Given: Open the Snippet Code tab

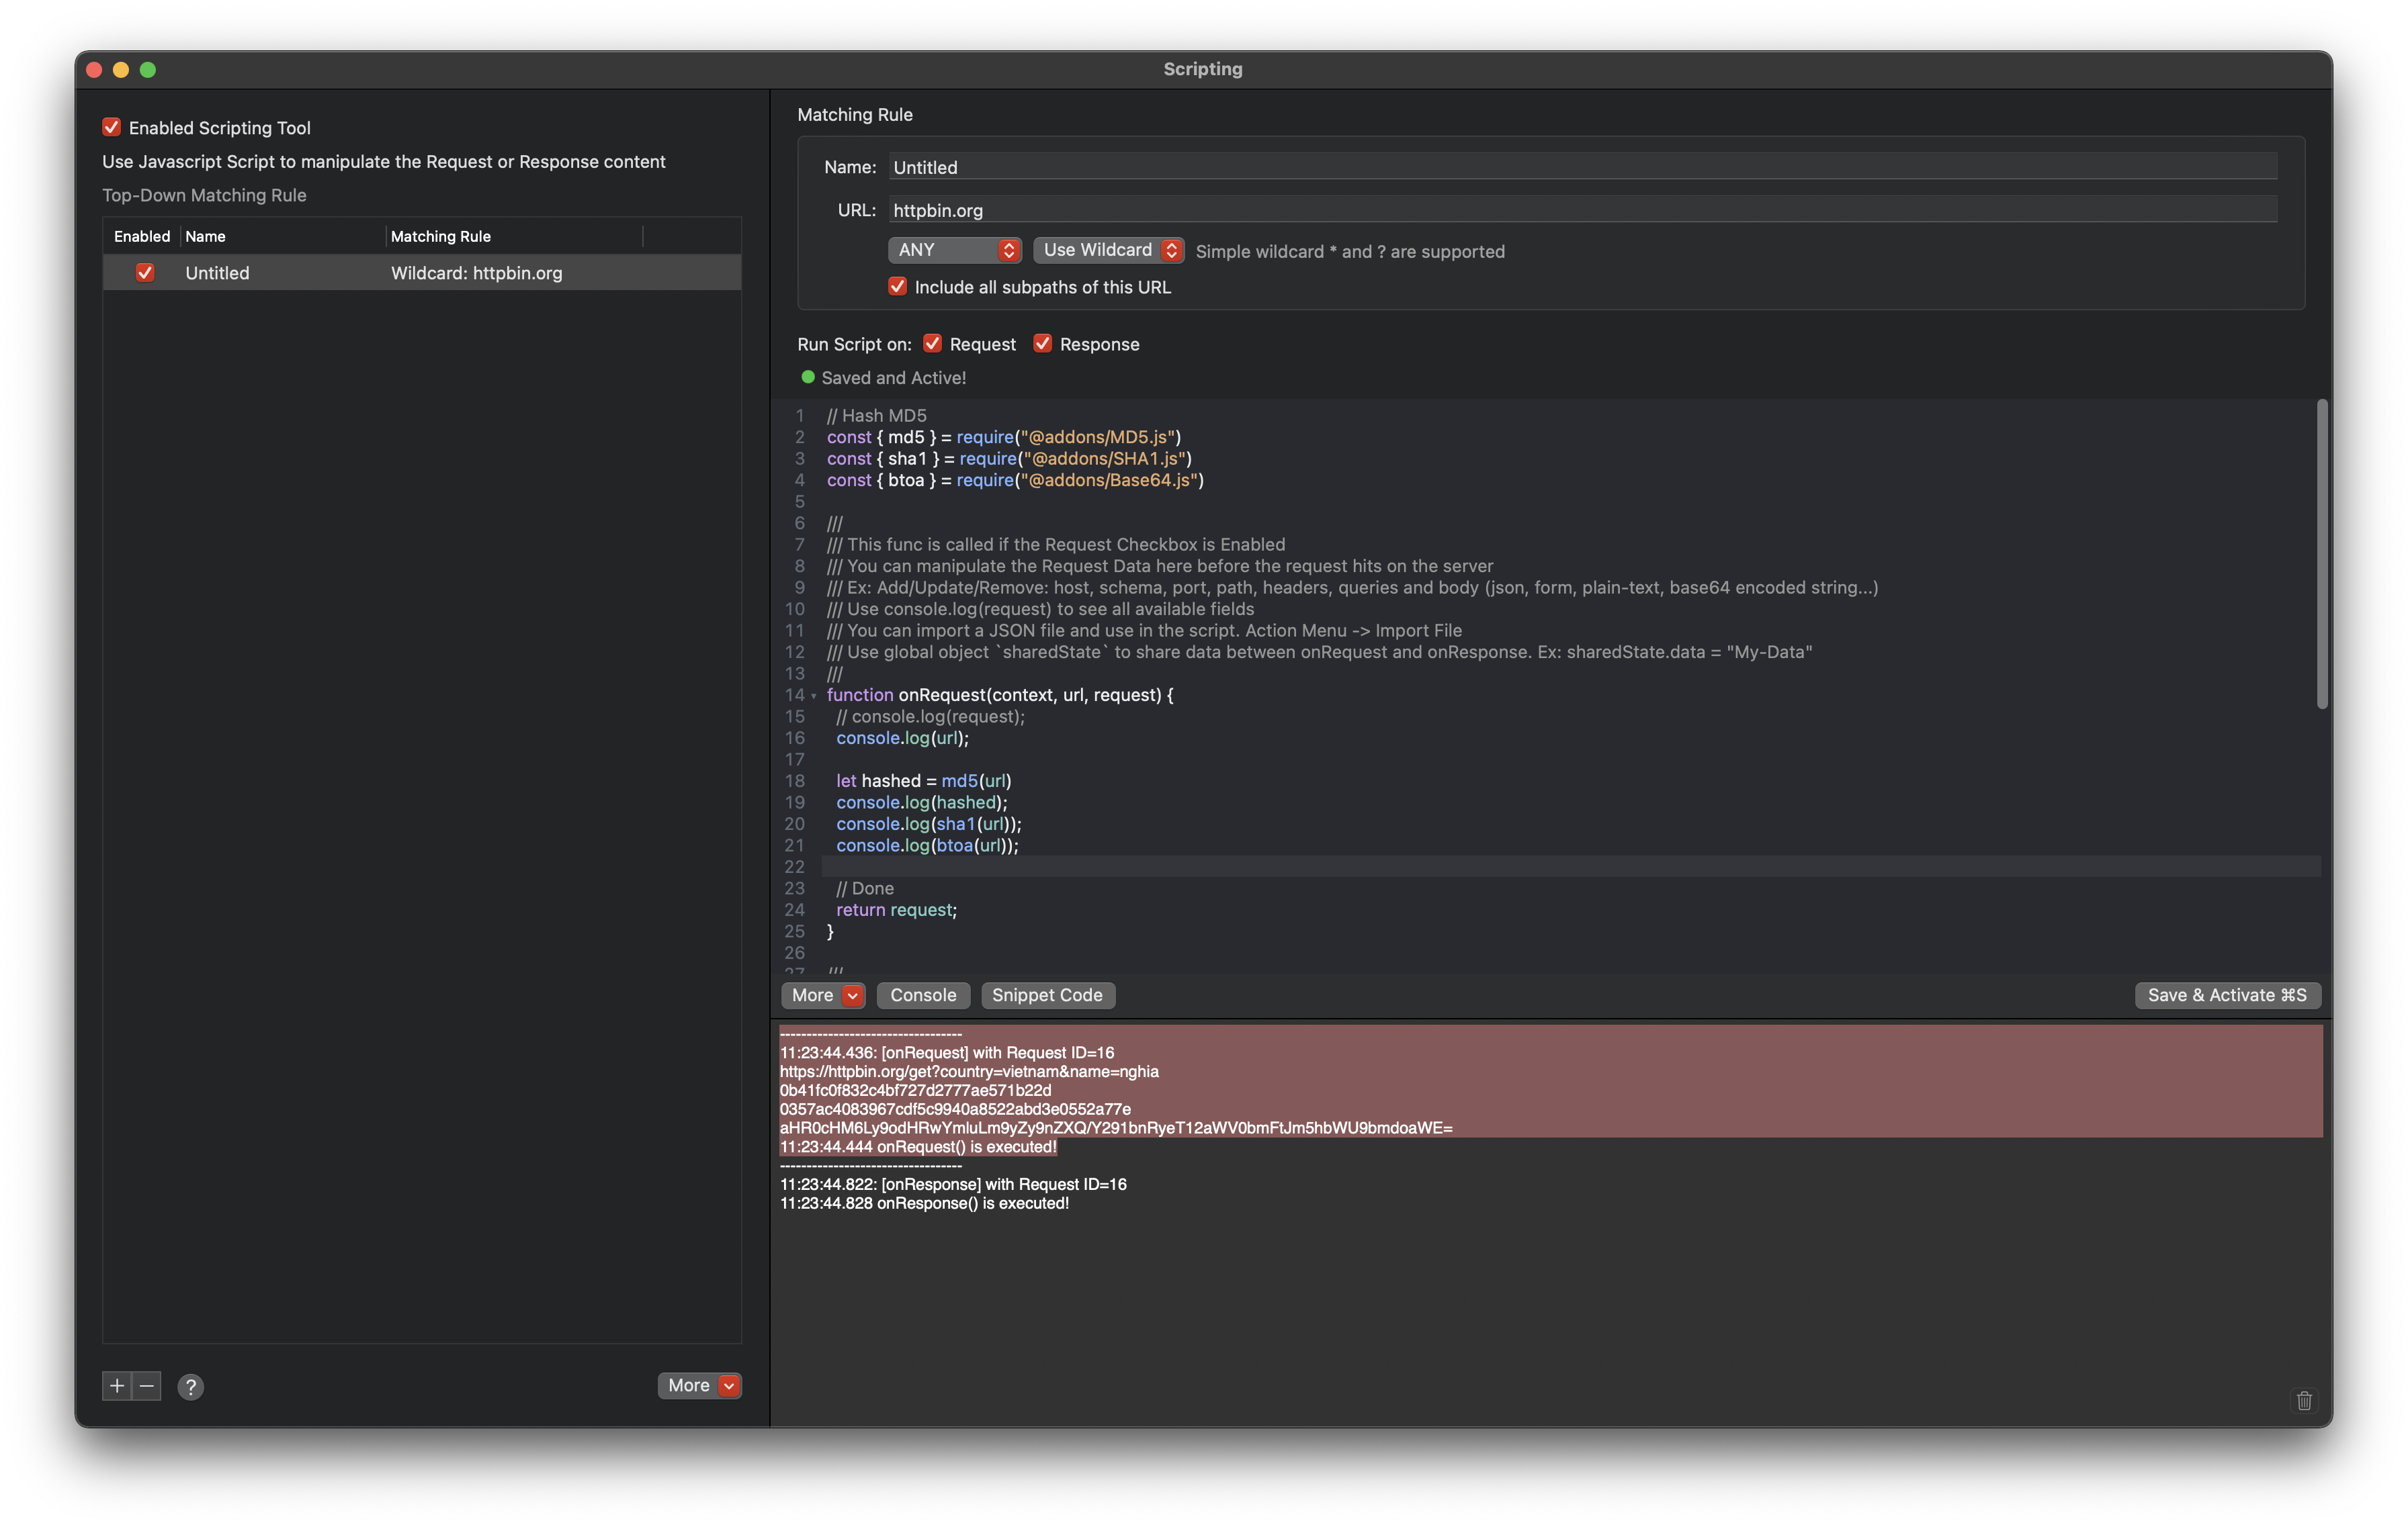Looking at the screenshot, I should (x=1047, y=994).
